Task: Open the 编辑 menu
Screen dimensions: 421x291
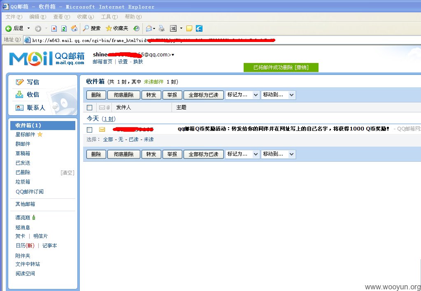Action: click(x=38, y=16)
